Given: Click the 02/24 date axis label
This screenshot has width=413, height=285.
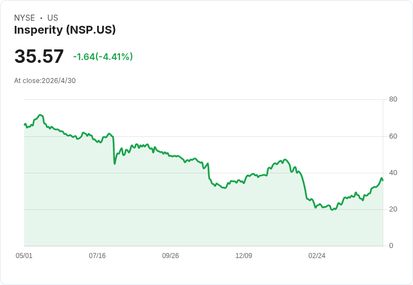Looking at the screenshot, I should (317, 255).
